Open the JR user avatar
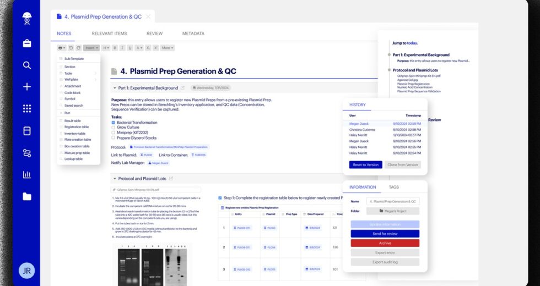540x286 pixels. pos(27,271)
